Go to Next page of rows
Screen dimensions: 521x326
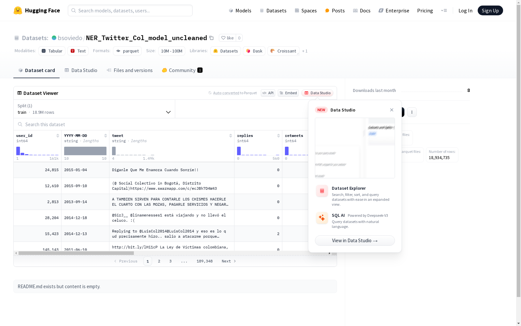pyautogui.click(x=229, y=261)
